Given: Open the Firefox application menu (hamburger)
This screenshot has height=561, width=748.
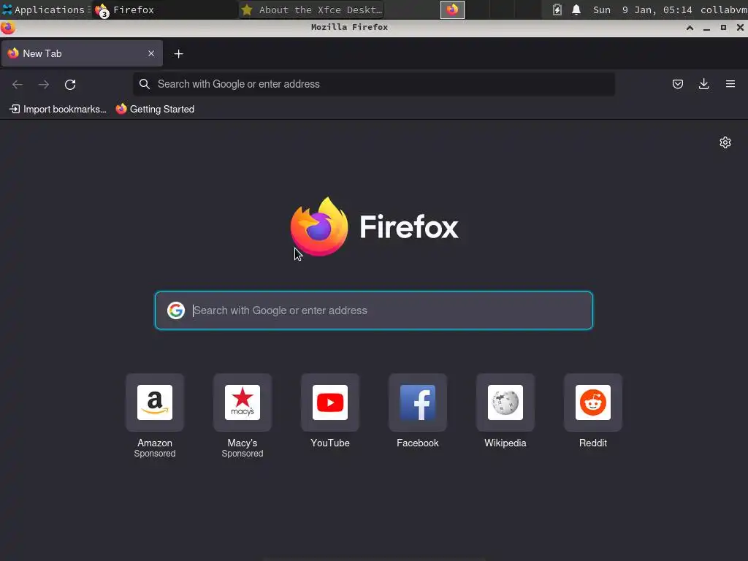Looking at the screenshot, I should click(730, 84).
